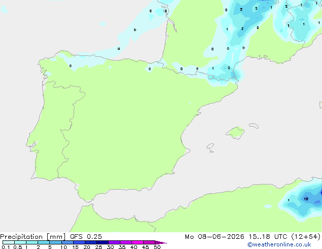Screen dimensions: 322x249
Task: Click the "0.1" legend scale label
Action: pos(6,247)
